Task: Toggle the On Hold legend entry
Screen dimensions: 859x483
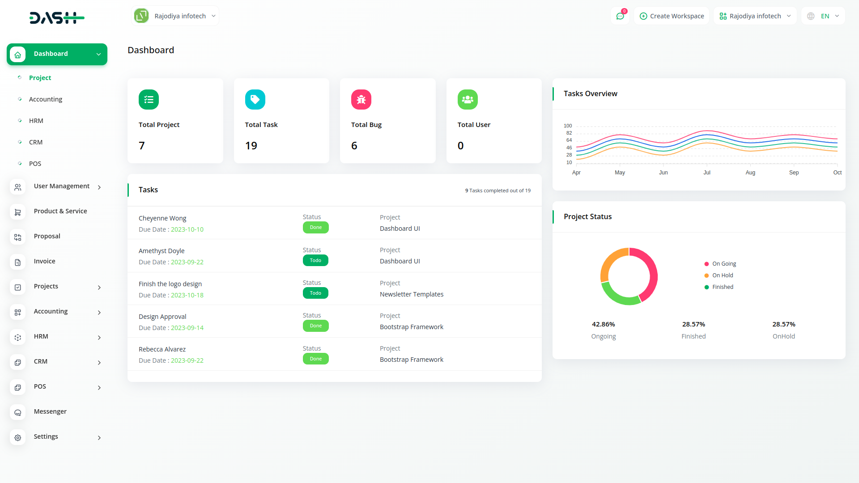Action: pos(719,275)
